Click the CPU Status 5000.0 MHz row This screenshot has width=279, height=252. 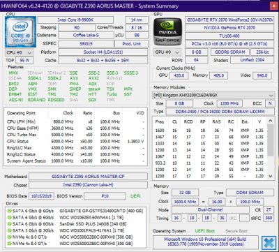tap(75, 141)
